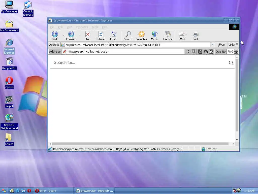Select the Games folder desktop icon

click(9, 139)
